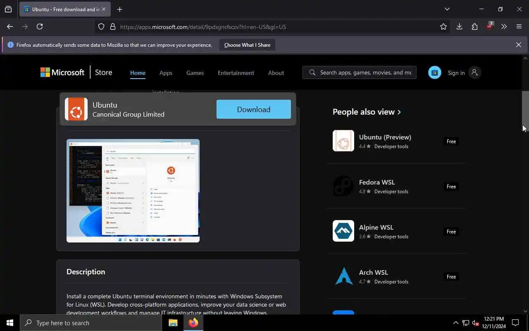This screenshot has height=331, width=529.
Task: Open File Explorer from taskbar
Action: (173, 323)
